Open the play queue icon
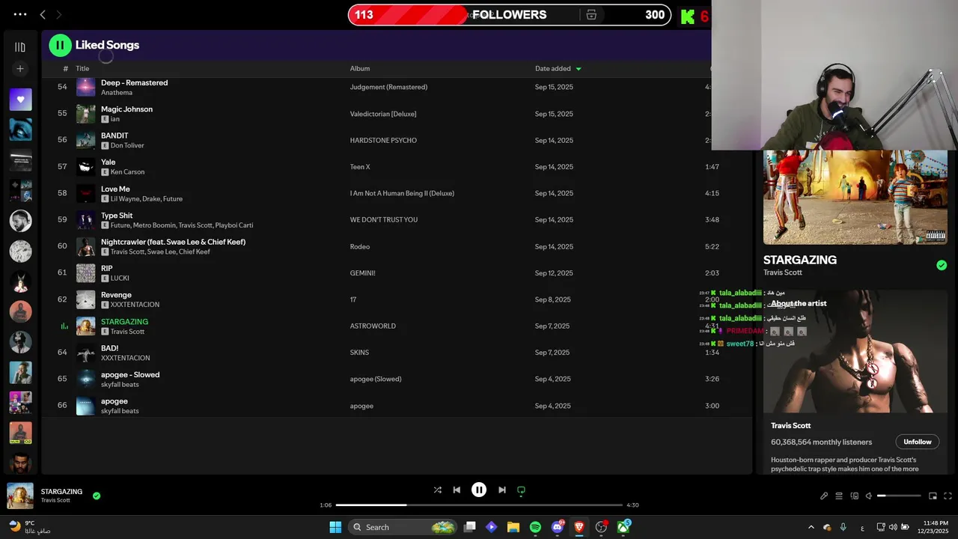The image size is (958, 539). (839, 496)
